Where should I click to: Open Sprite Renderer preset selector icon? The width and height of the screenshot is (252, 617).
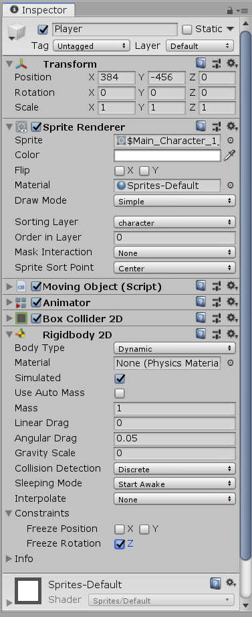coord(217,127)
